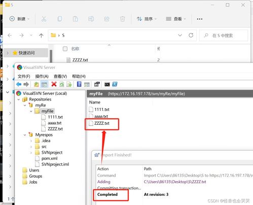Open Help with the blue question mark icon

point(79,84)
